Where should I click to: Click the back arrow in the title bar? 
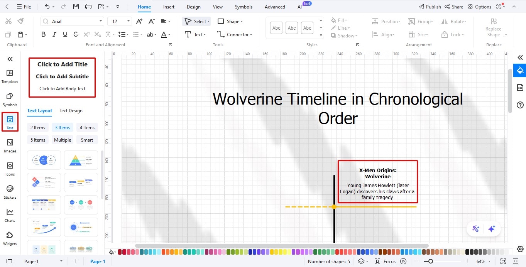click(7, 7)
